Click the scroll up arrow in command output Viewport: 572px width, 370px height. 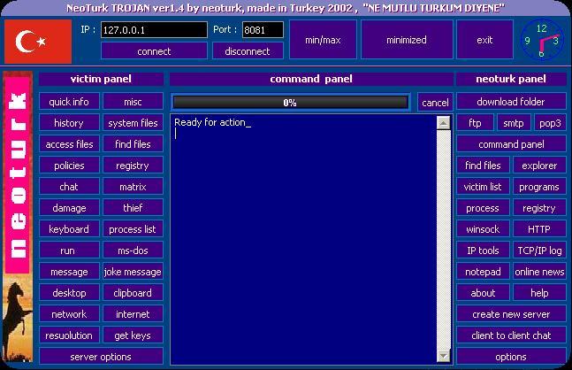click(x=443, y=123)
